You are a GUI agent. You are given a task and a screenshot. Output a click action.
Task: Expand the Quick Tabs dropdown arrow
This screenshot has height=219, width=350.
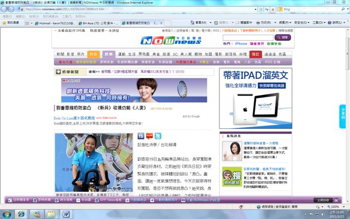[x=32, y=23]
